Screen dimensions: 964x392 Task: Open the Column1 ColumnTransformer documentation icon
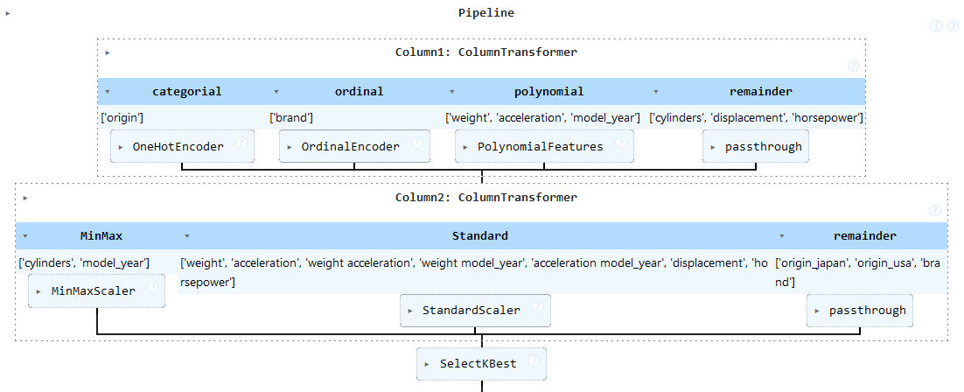click(853, 66)
